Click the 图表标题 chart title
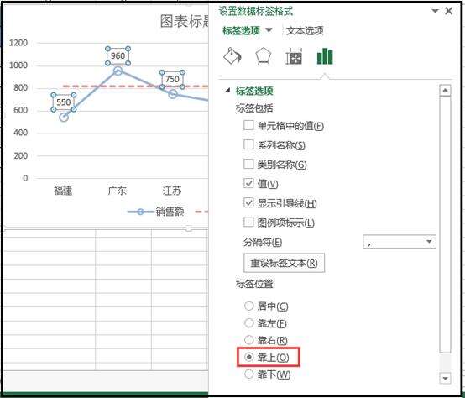 (185, 21)
